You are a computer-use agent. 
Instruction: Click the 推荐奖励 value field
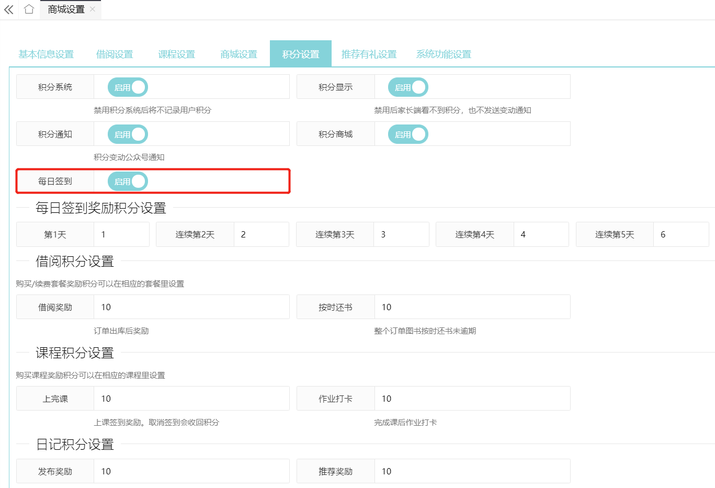(472, 471)
